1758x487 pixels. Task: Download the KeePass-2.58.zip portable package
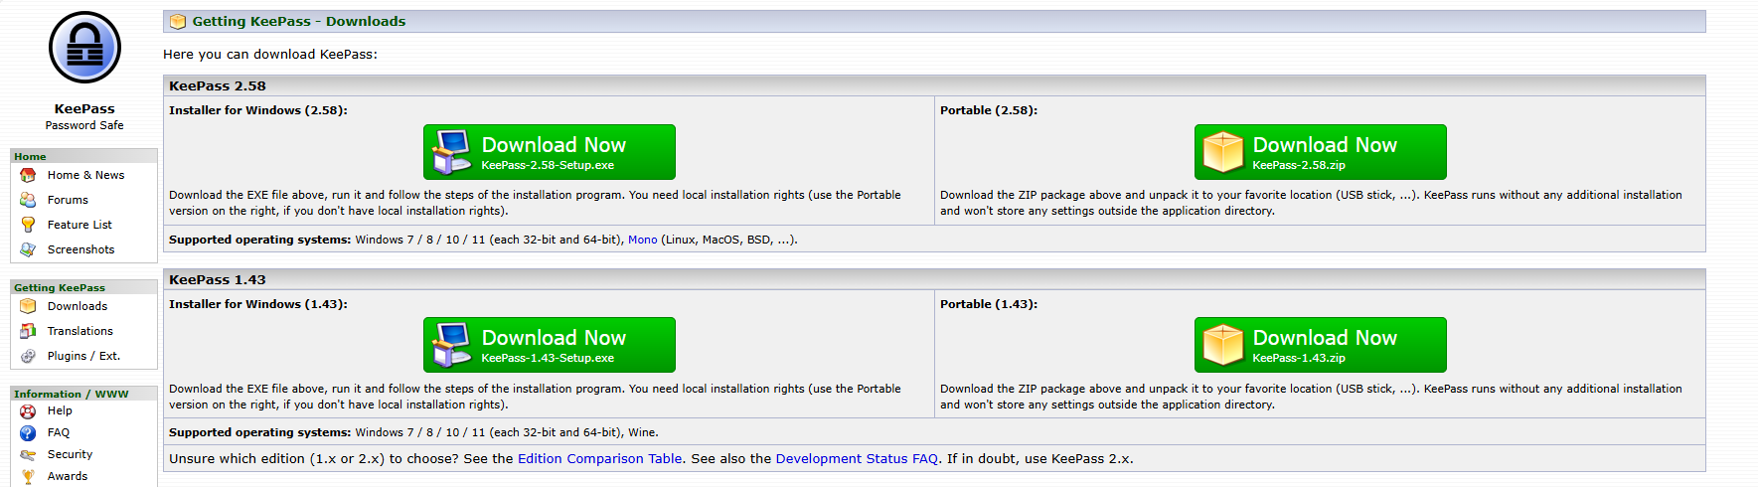[1321, 152]
